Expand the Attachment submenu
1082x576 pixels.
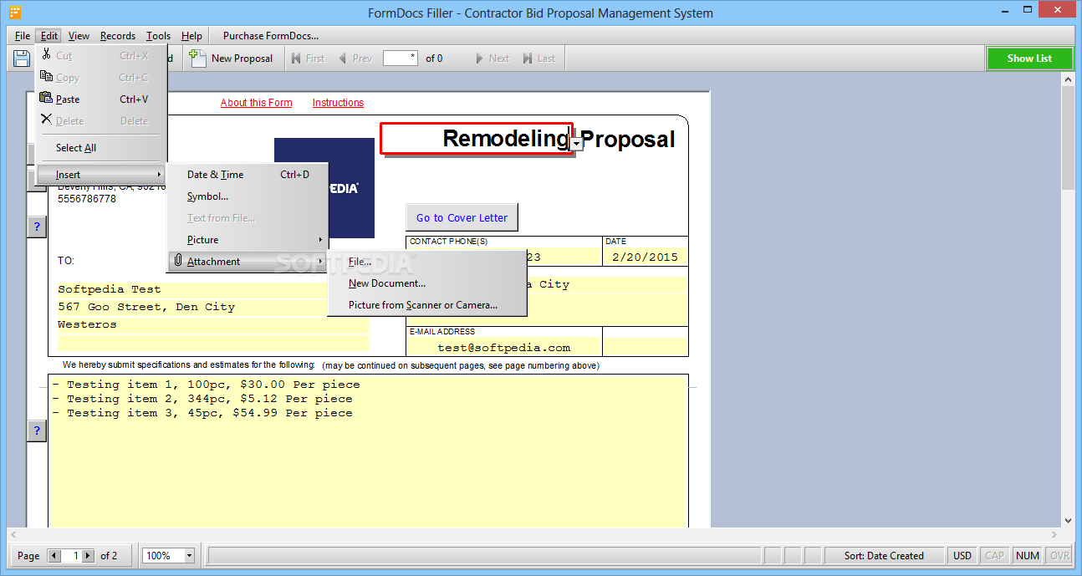tap(247, 262)
